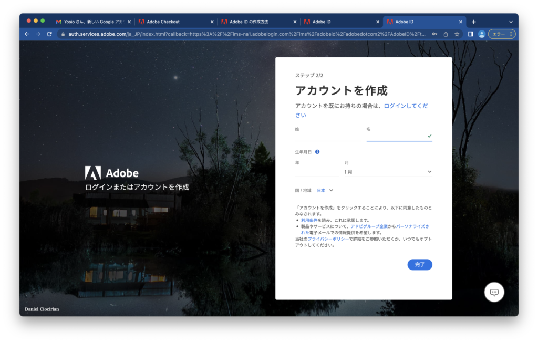
Task: Reload the page using the refresh icon
Action: point(49,34)
